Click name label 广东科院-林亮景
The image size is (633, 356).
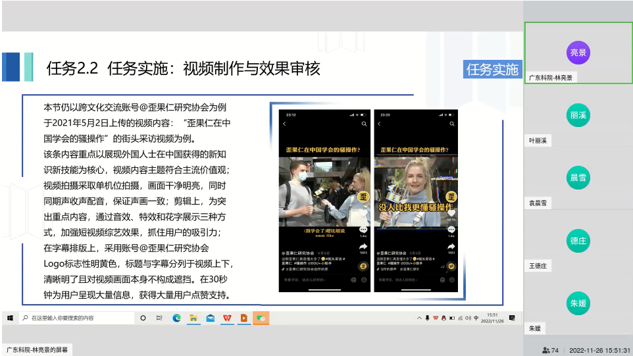pyautogui.click(x=551, y=78)
